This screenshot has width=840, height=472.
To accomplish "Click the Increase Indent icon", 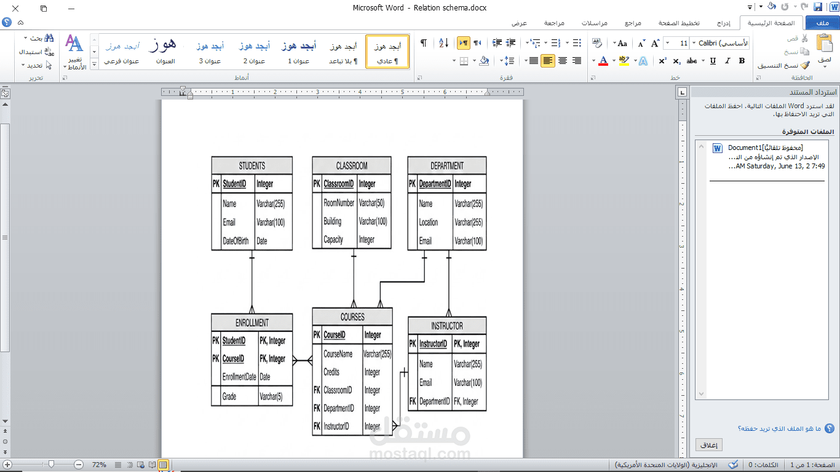I will (x=497, y=43).
